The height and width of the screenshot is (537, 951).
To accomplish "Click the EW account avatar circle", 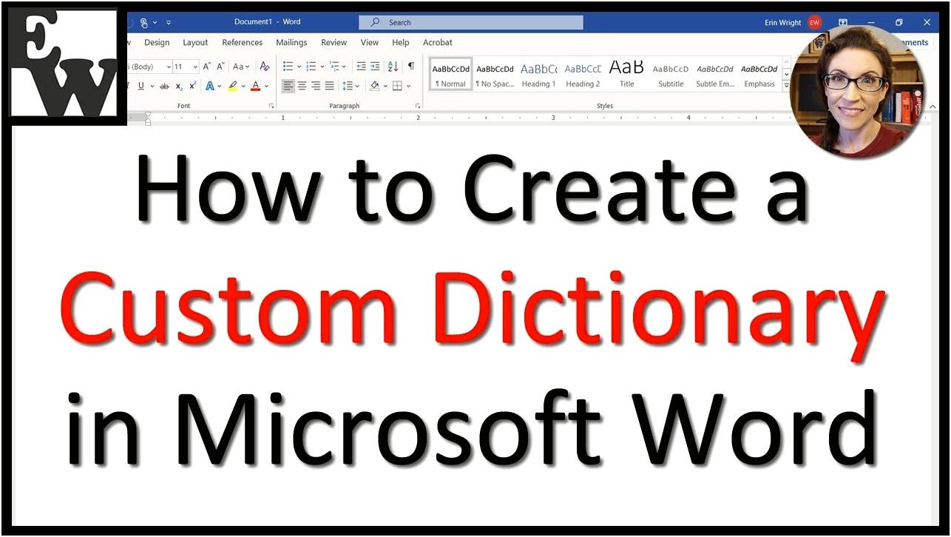I will 814,23.
